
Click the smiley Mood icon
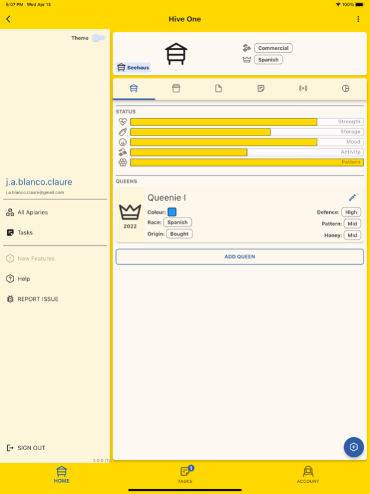[123, 142]
